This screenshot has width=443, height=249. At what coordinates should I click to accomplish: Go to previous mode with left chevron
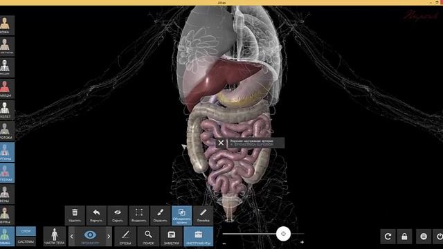pos(71,237)
